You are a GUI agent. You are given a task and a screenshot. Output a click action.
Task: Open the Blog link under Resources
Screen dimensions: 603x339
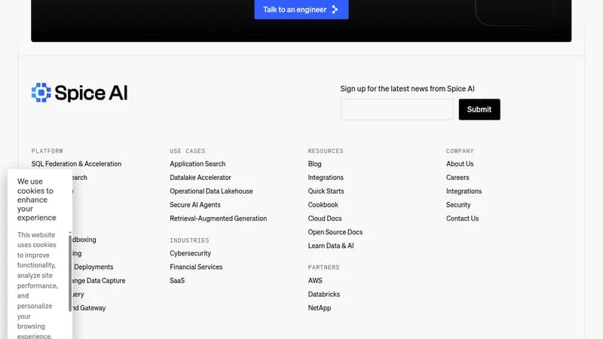tap(314, 163)
